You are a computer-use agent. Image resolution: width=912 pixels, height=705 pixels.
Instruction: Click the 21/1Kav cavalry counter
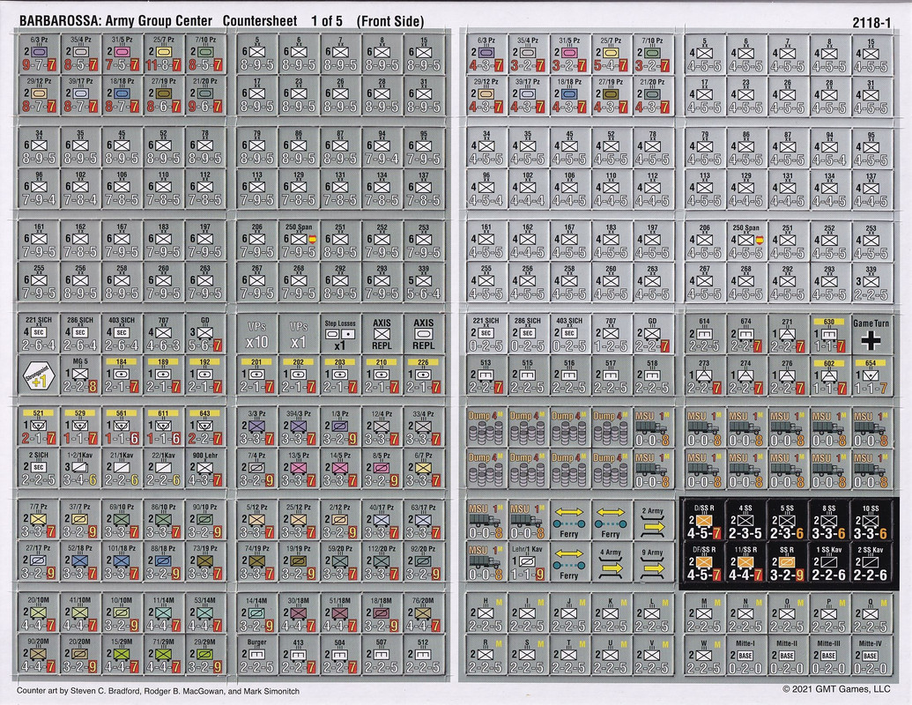122,469
